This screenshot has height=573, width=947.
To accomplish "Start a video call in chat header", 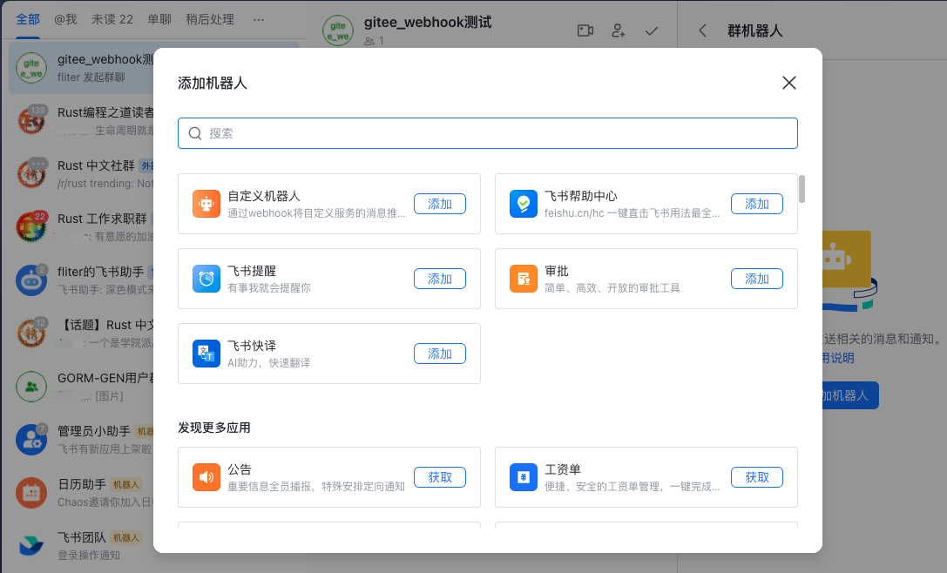I will (585, 30).
